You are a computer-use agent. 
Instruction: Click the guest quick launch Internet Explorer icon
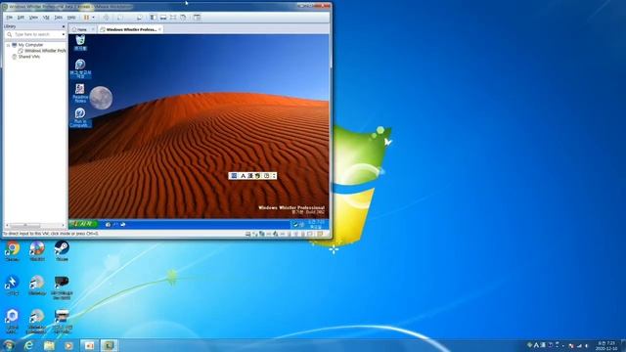coord(108,225)
